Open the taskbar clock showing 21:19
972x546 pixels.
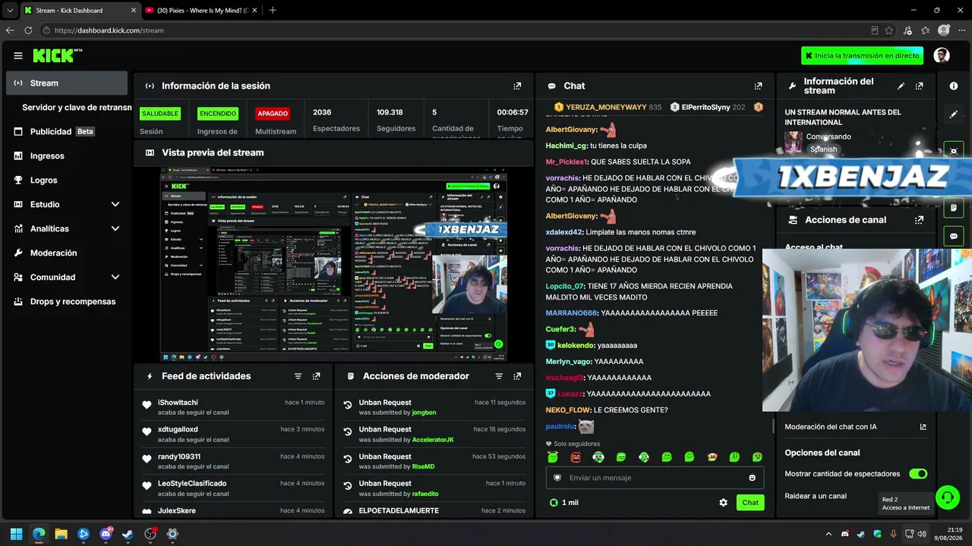coord(948,534)
